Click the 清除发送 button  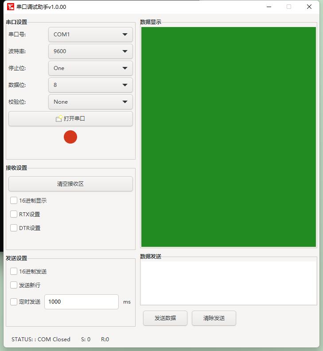pyautogui.click(x=214, y=318)
